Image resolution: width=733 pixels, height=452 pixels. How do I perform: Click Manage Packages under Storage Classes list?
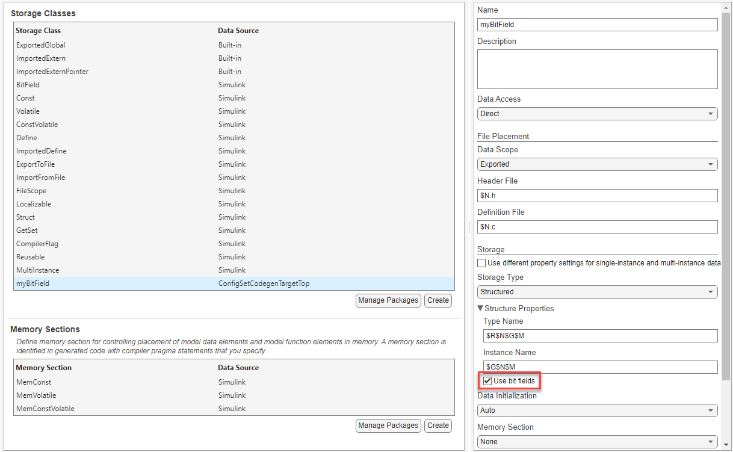pyautogui.click(x=388, y=300)
